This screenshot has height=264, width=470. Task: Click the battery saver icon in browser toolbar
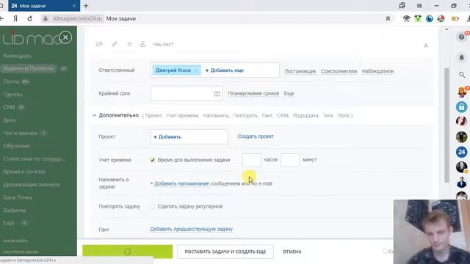tap(455, 18)
